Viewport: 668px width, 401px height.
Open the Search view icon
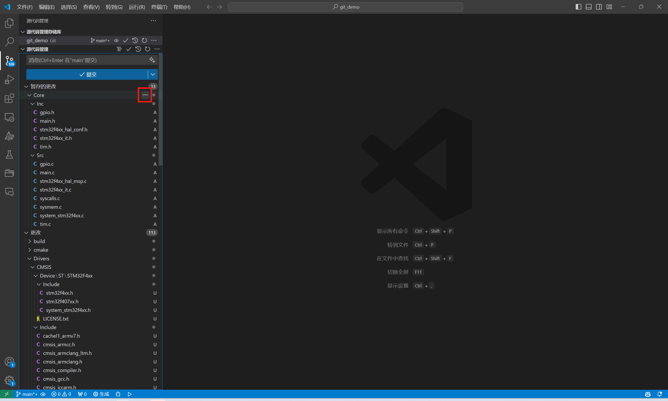(9, 42)
